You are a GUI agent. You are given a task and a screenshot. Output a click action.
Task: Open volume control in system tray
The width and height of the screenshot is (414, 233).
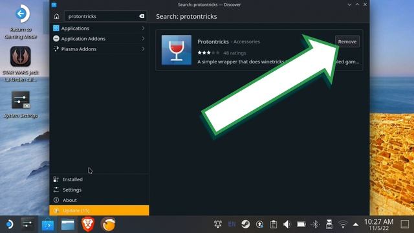point(287,225)
